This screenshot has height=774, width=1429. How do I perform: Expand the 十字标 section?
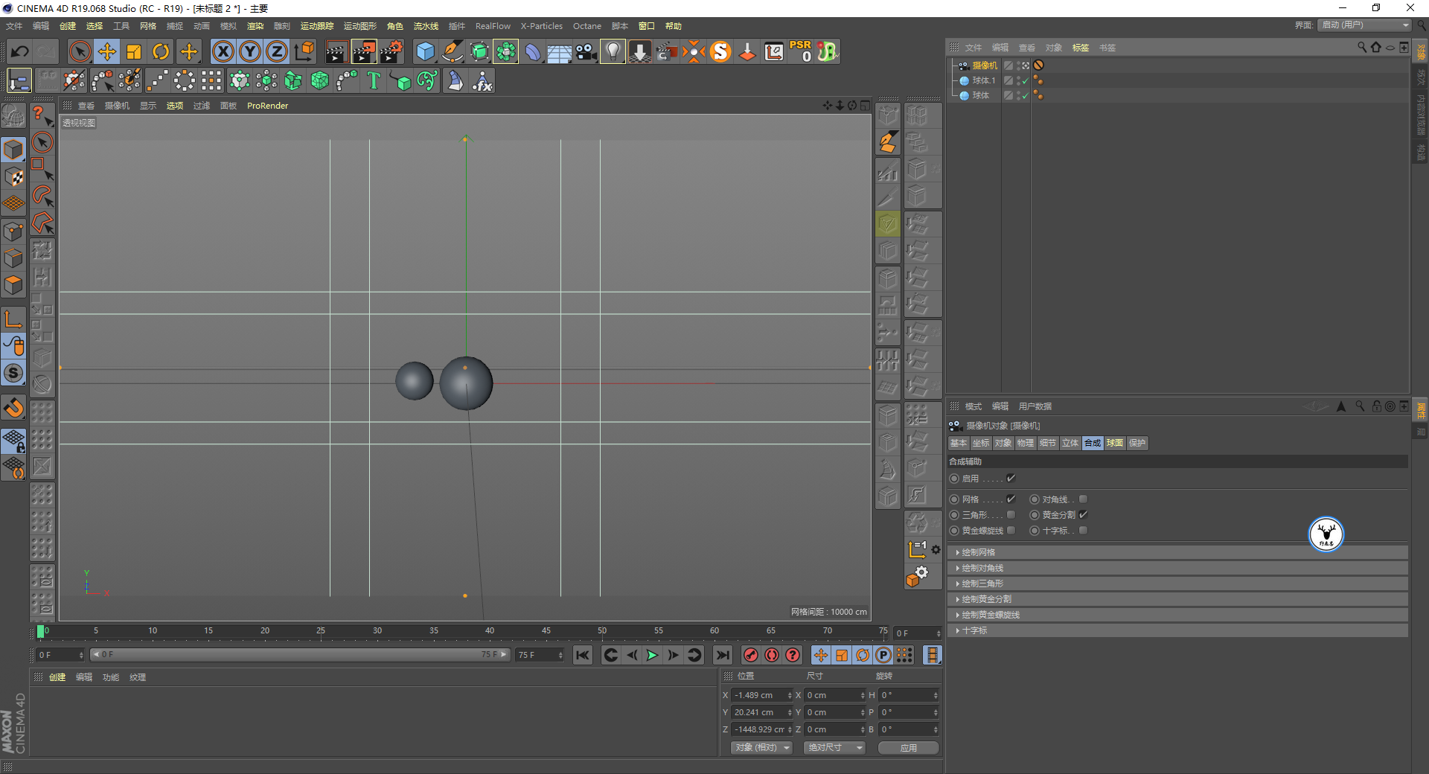(1177, 630)
